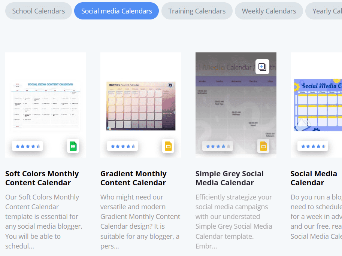Screen dimensions: 342x256
Task: Open Simple Grey Social Media Calendar title
Action: pos(229,178)
